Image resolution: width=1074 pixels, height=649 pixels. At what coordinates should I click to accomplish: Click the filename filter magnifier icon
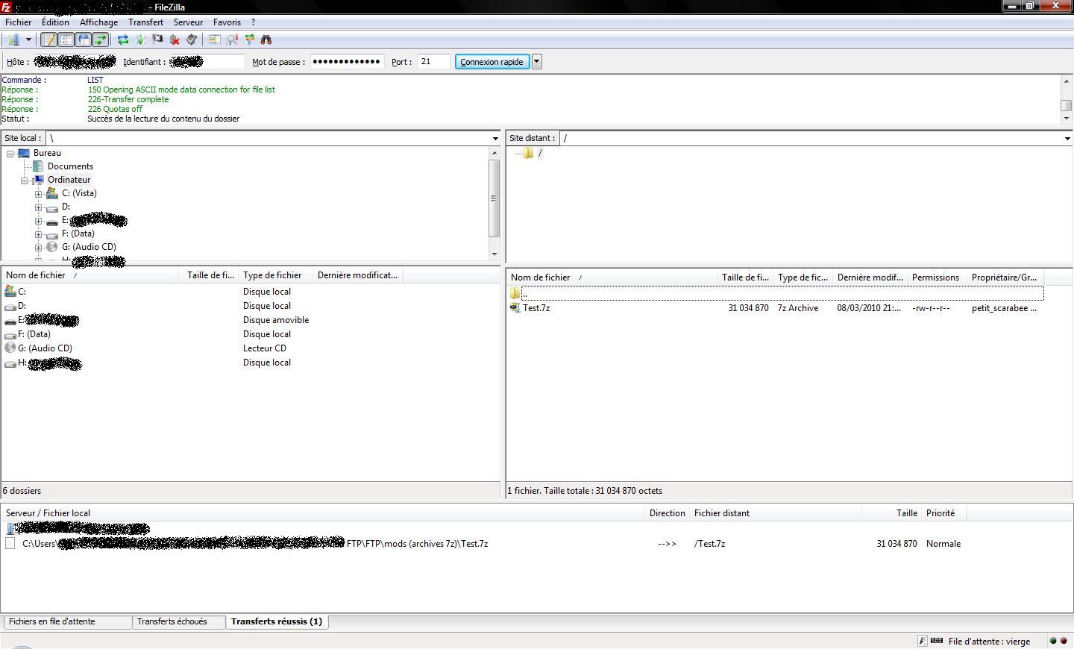[232, 40]
